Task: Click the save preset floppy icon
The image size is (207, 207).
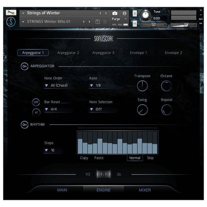Action: pos(98,22)
